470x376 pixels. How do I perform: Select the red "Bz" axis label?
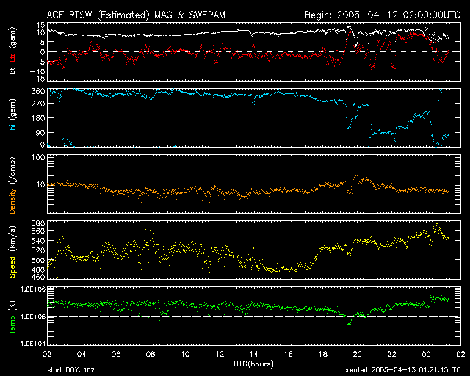(12, 57)
